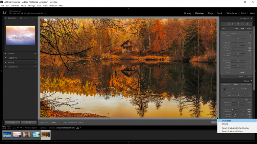The image size is (257, 144).
Task: Pick the White Balance Selector eyedropper
Action: tap(224, 90)
